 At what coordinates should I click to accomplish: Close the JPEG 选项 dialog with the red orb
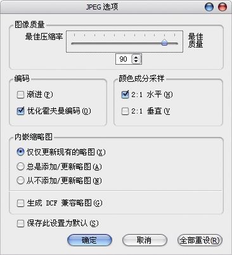222,7
